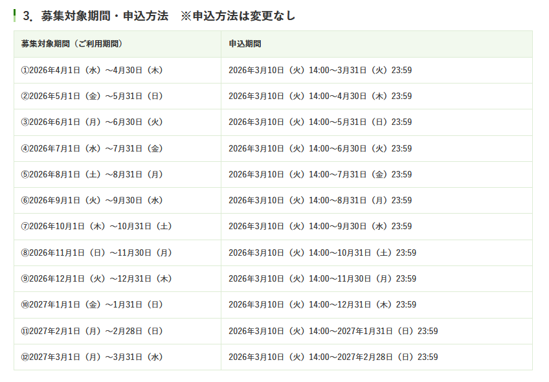Click application period ending 10月31日（土）23:59
This screenshot has height=382, width=549.
click(322, 253)
